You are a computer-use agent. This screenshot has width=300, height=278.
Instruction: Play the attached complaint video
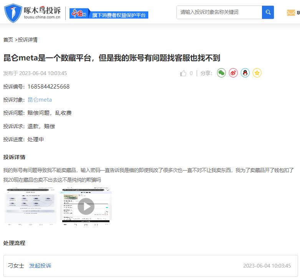pos(86,206)
